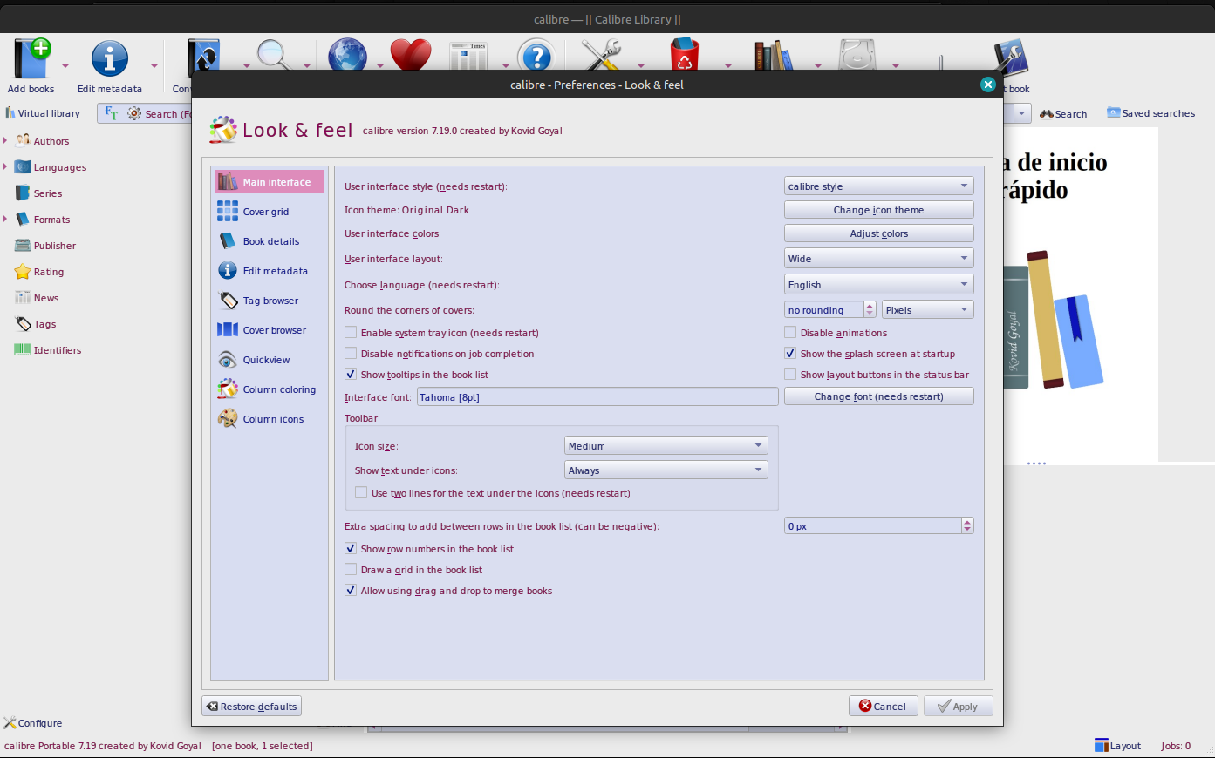Open the Pixels unit dropdown
The width and height of the screenshot is (1215, 758).
(x=927, y=310)
